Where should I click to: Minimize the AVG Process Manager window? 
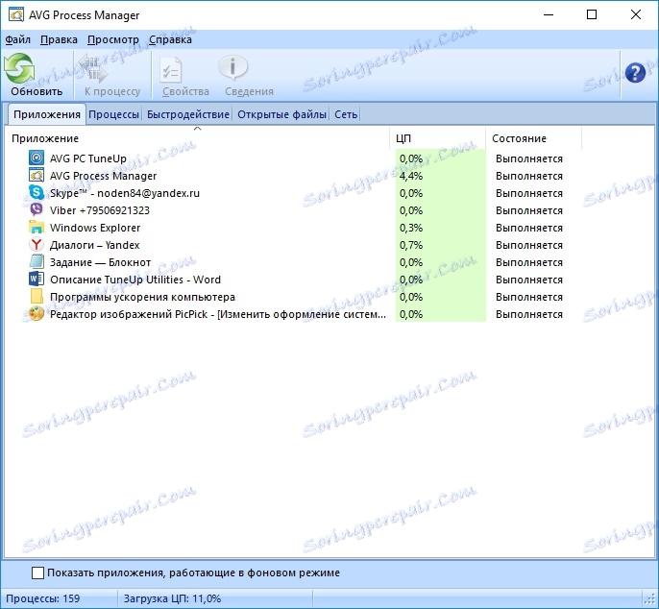pos(548,14)
